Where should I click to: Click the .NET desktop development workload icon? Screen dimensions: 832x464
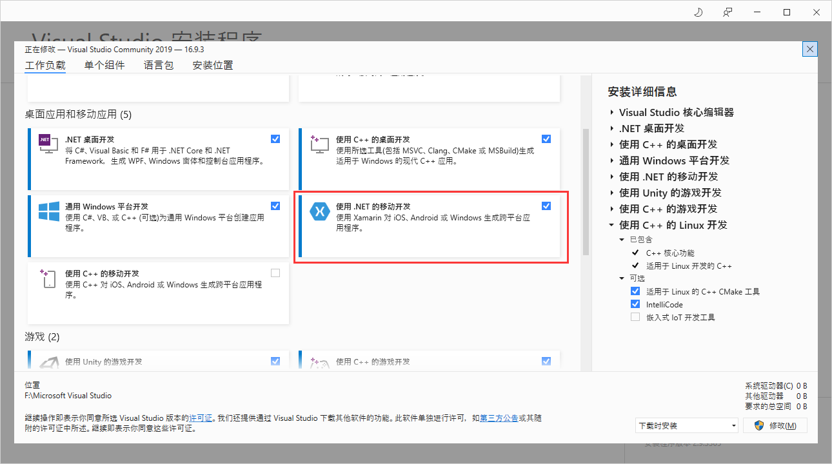(48, 144)
